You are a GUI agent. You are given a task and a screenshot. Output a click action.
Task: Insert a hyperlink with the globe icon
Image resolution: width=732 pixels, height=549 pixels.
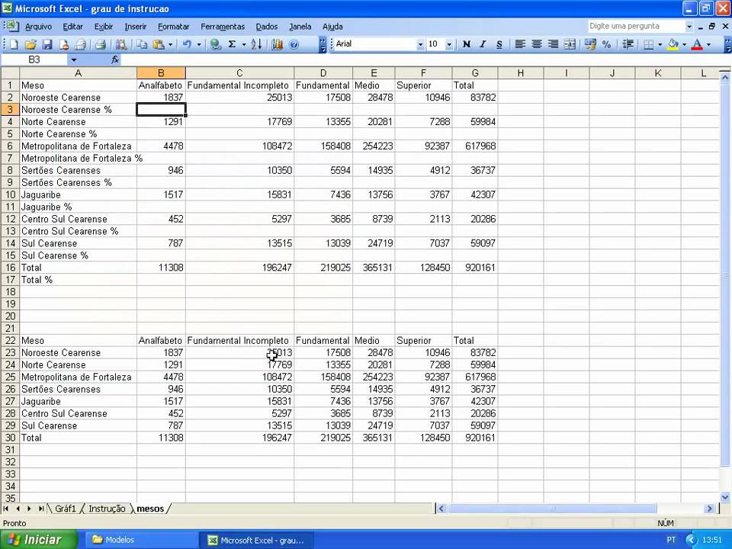[x=215, y=44]
